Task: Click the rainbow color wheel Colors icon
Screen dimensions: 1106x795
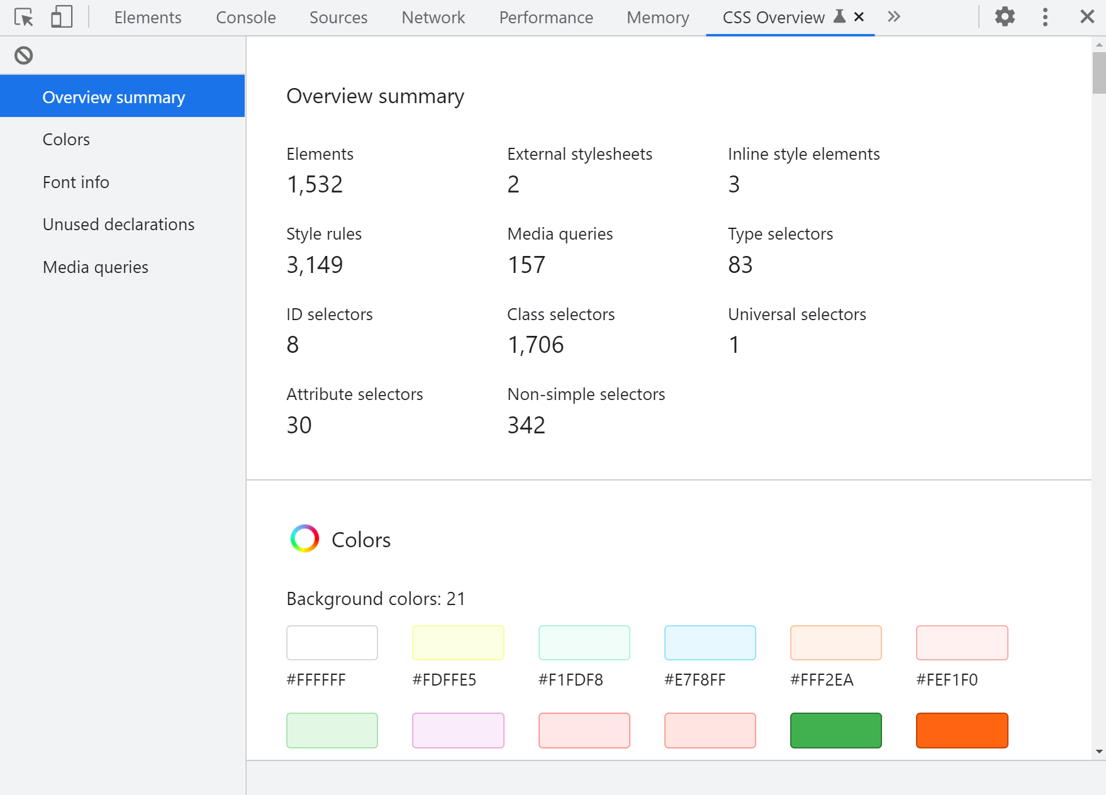Action: click(304, 538)
